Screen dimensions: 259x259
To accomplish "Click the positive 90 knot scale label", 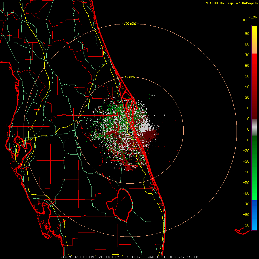I will pos(247,34).
